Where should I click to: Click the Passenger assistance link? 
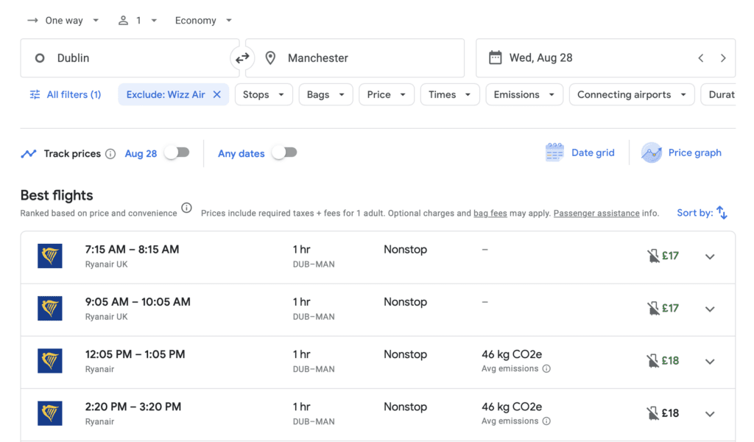tap(596, 213)
